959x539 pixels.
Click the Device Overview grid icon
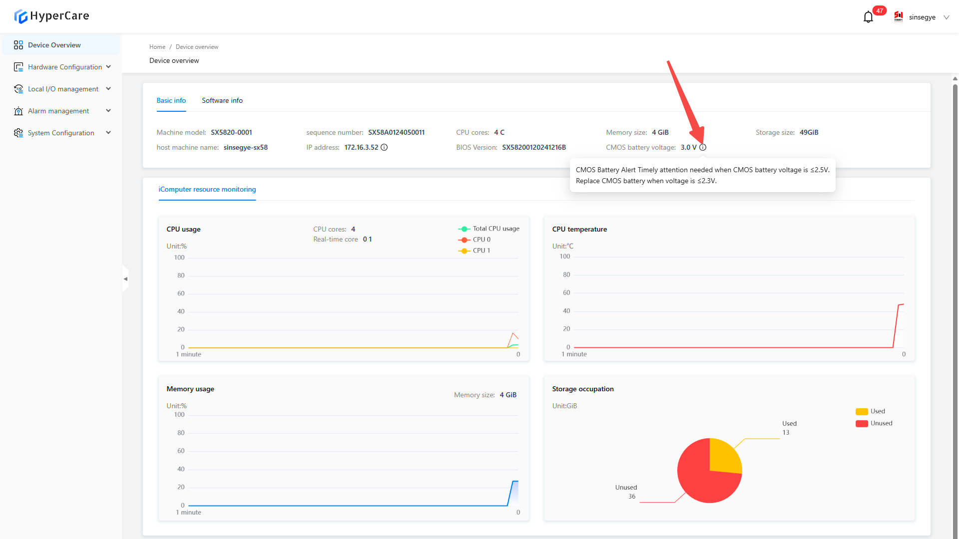[x=18, y=45]
